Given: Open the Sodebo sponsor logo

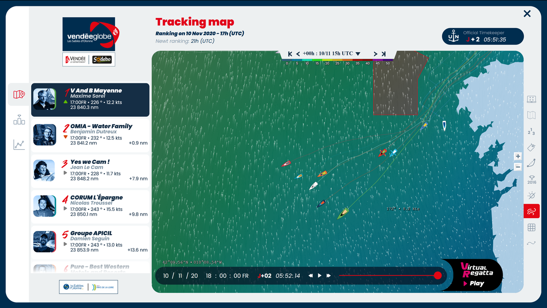Looking at the screenshot, I should (x=102, y=59).
